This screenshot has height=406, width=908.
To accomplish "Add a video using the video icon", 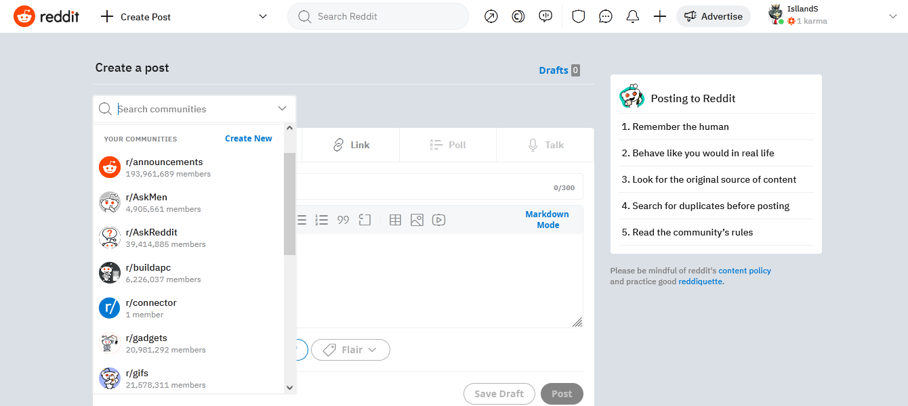I will [x=438, y=220].
